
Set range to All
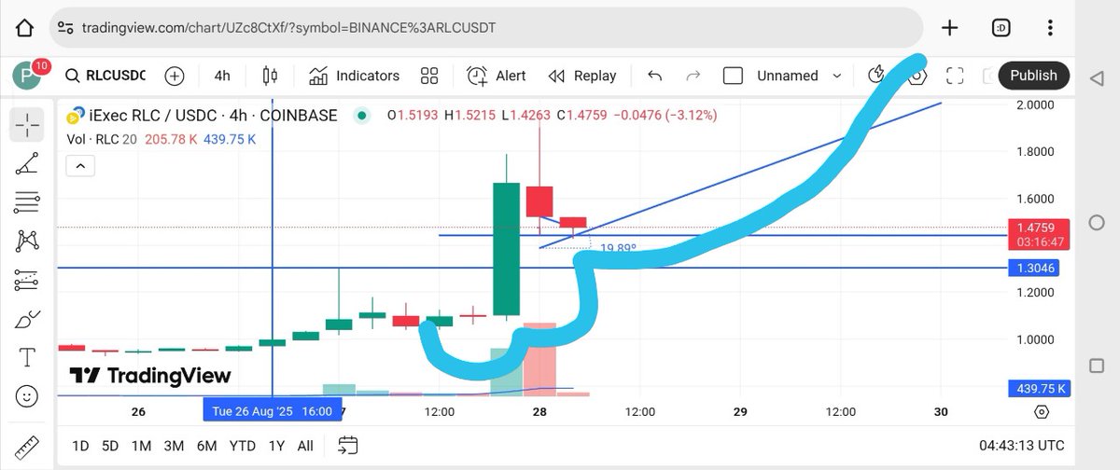click(x=305, y=446)
